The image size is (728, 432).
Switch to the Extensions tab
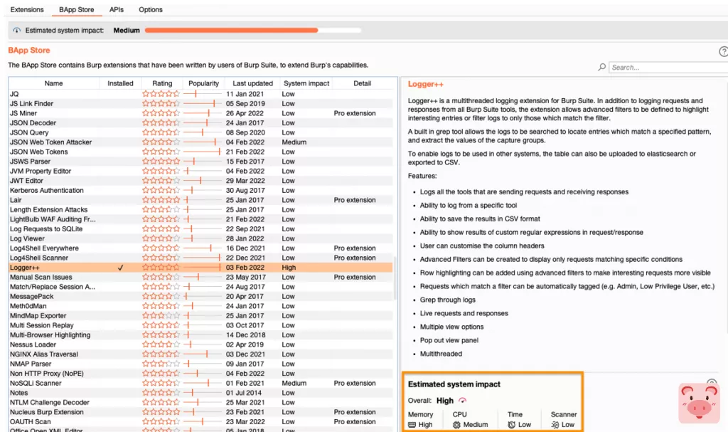(x=26, y=9)
